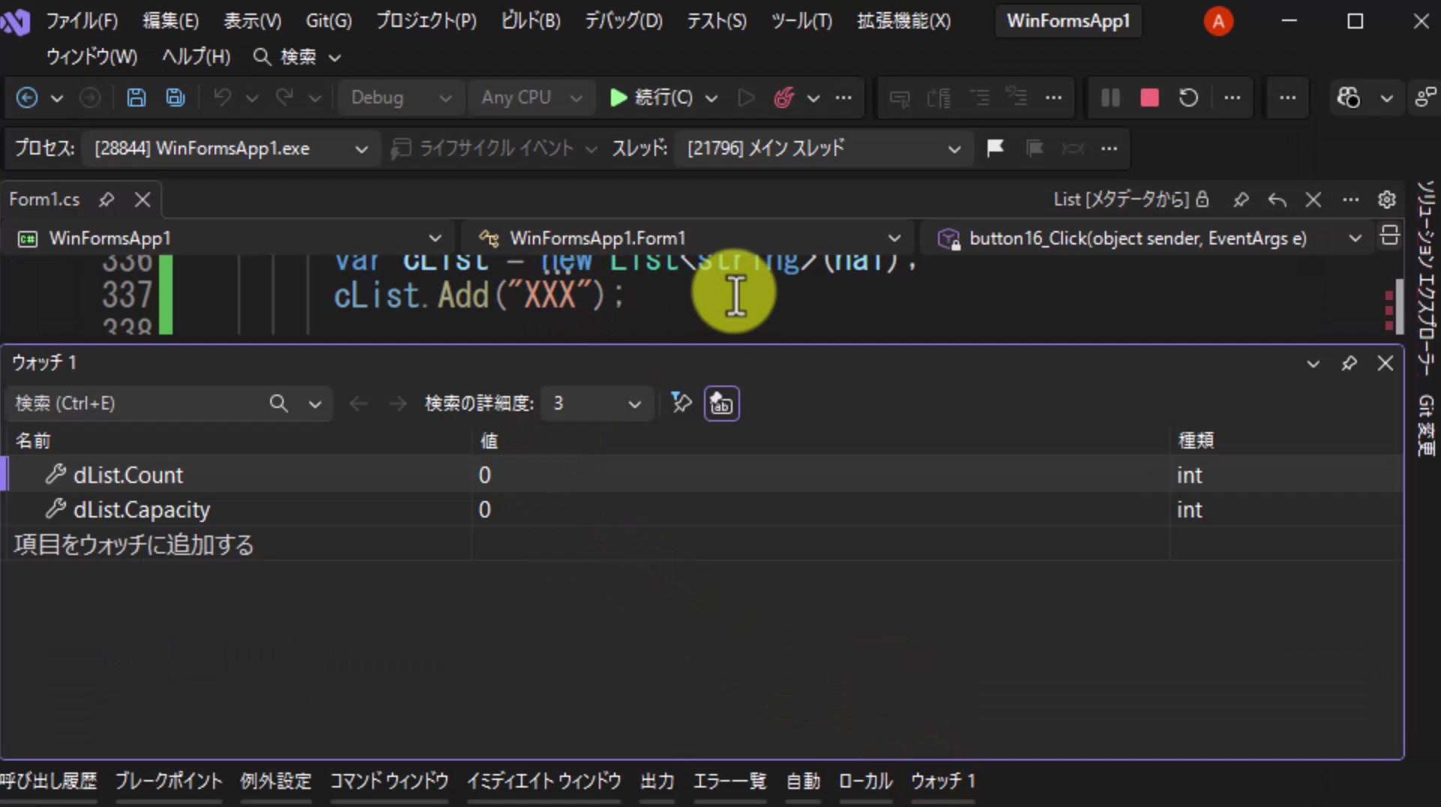
Task: Click the user account avatar A
Action: click(1218, 21)
